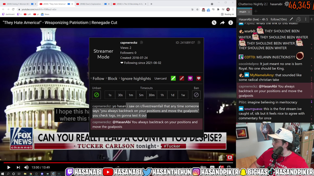
Task: Switch to Dave's Explanation browser tab
Action: (93, 4)
